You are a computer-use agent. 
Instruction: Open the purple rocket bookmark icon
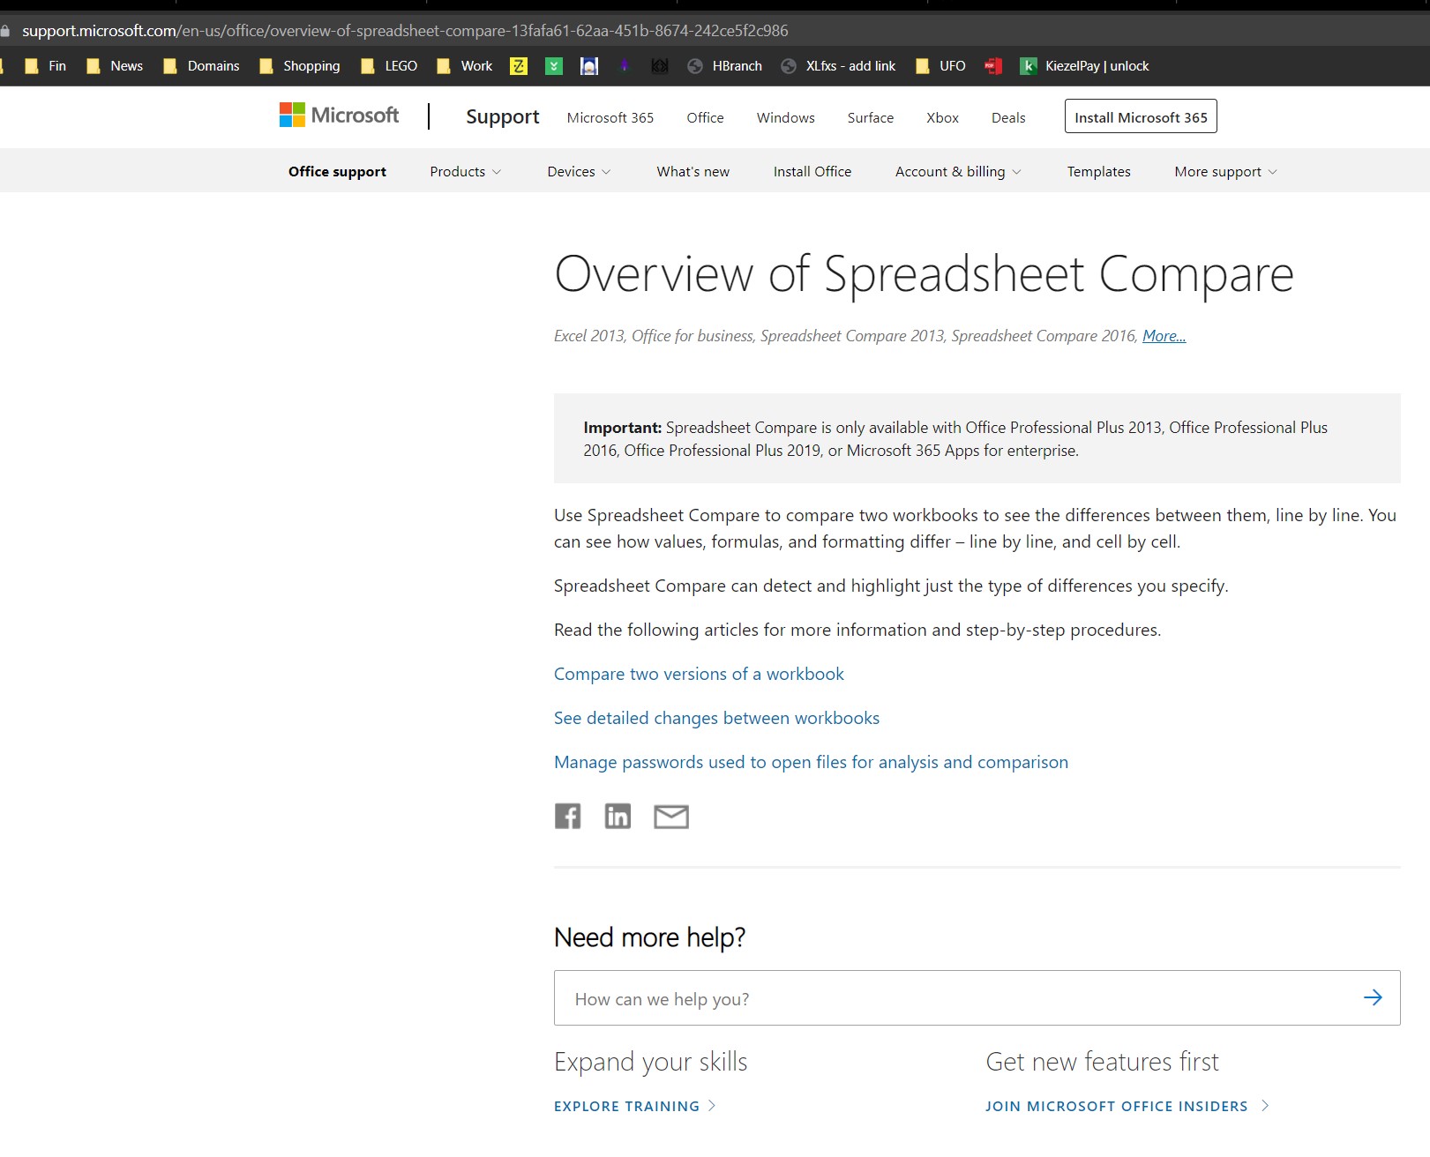(x=625, y=66)
